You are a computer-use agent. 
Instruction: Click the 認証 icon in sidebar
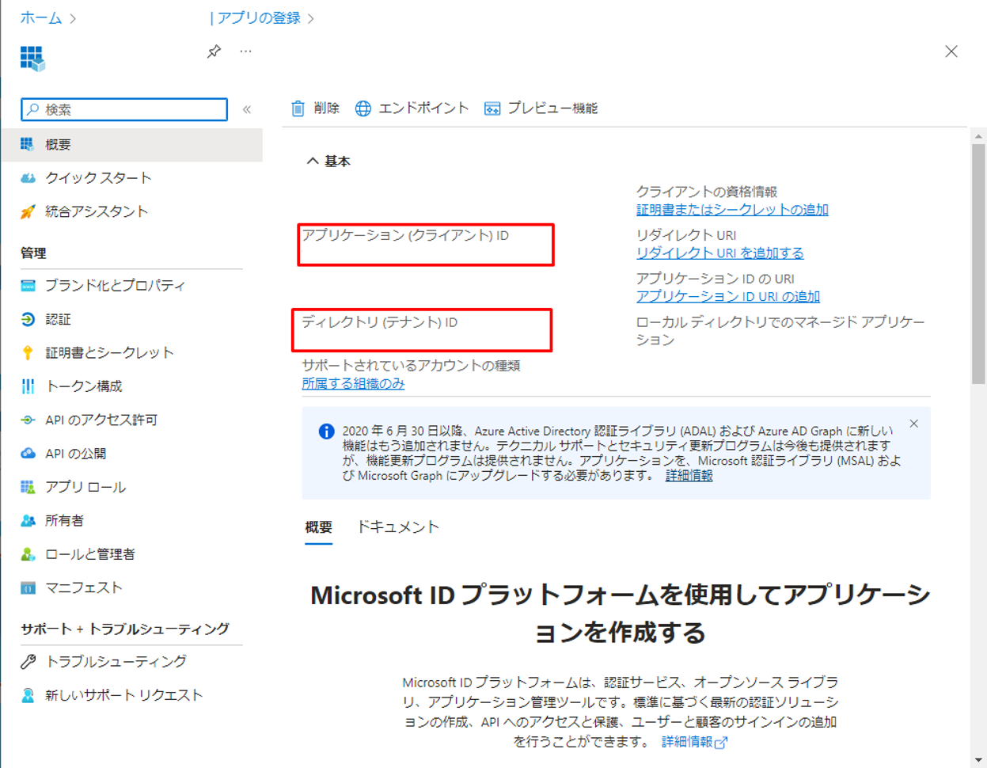tap(28, 319)
